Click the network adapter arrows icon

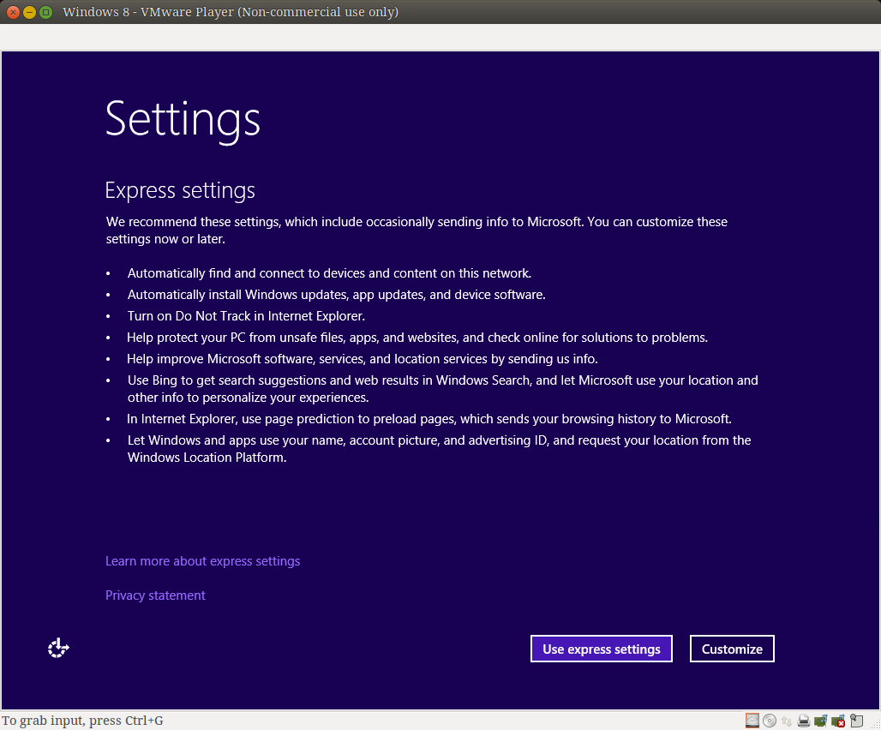click(x=787, y=721)
